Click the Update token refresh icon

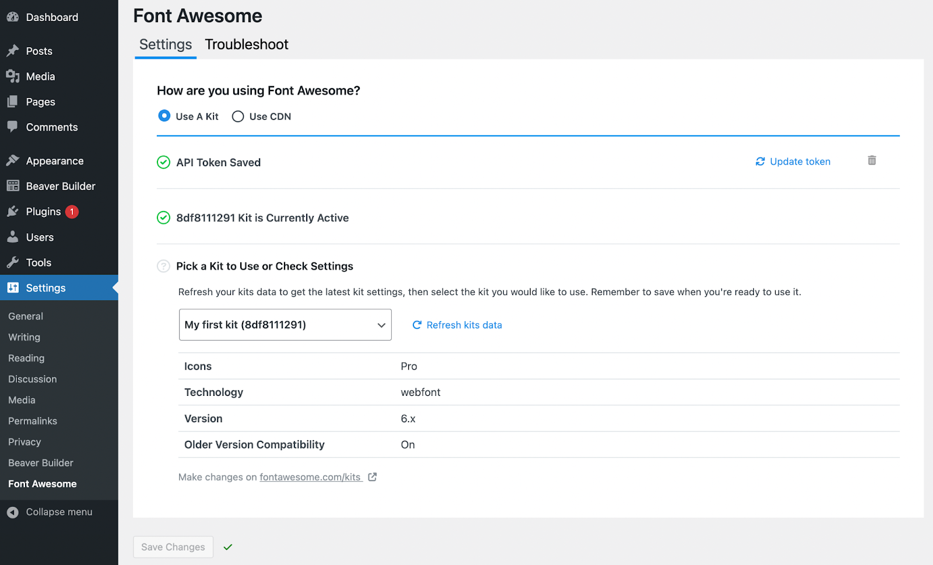point(760,162)
